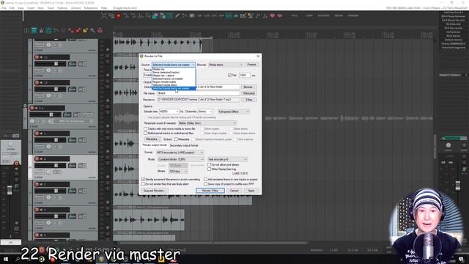Open the File menu

[4, 8]
